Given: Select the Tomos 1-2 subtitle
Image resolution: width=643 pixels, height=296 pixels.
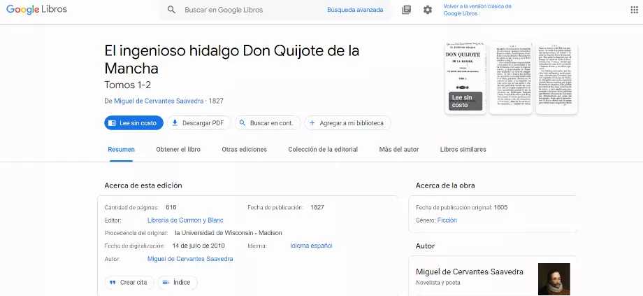Looking at the screenshot, I should (x=127, y=85).
